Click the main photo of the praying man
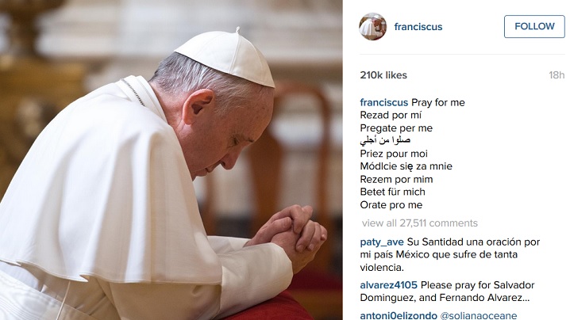The width and height of the screenshot is (570, 320). coord(171,160)
